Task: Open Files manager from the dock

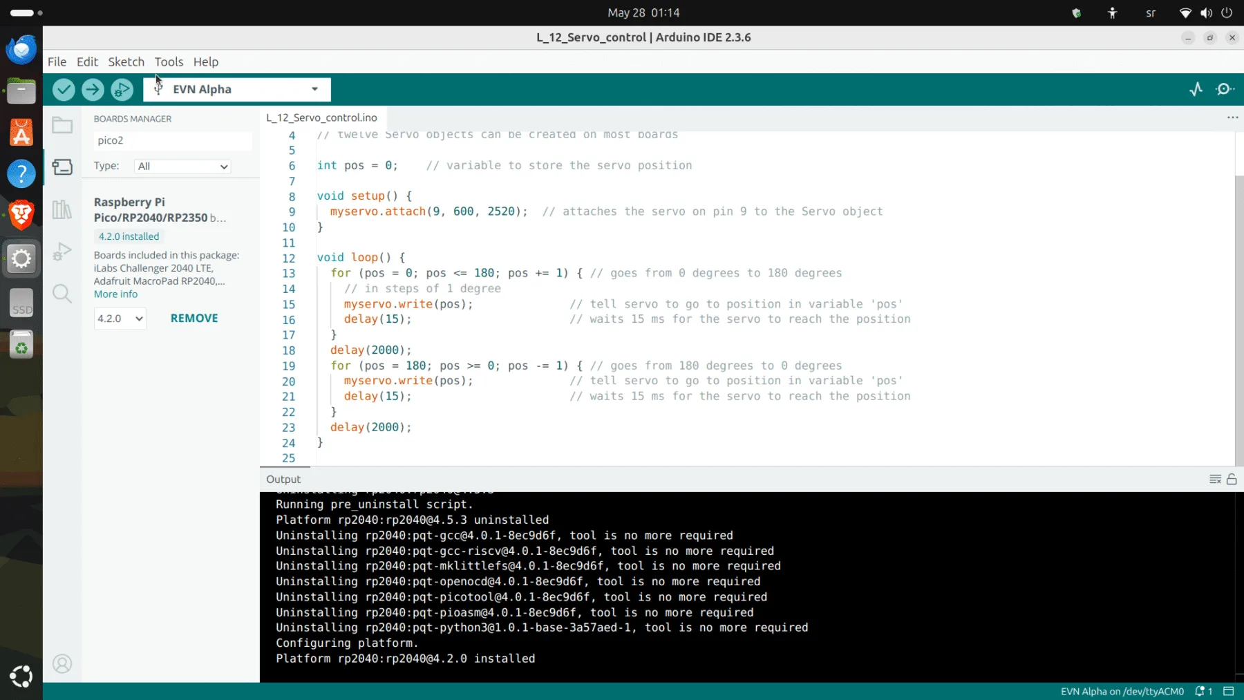Action: click(x=21, y=91)
